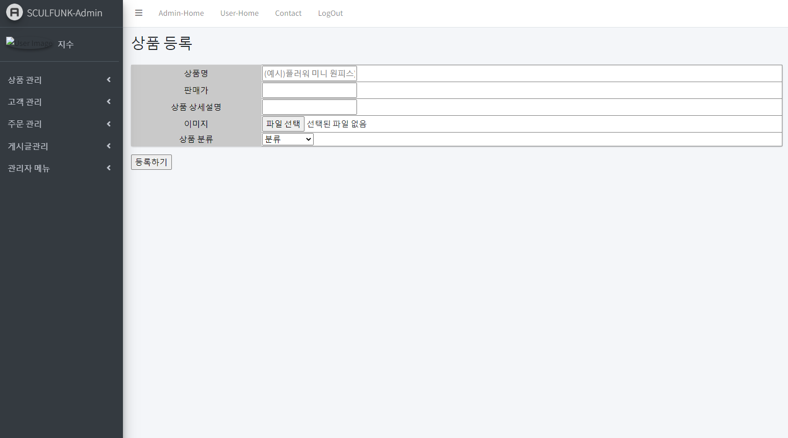
Task: Click the 이미지 label cell
Action: coord(196,124)
